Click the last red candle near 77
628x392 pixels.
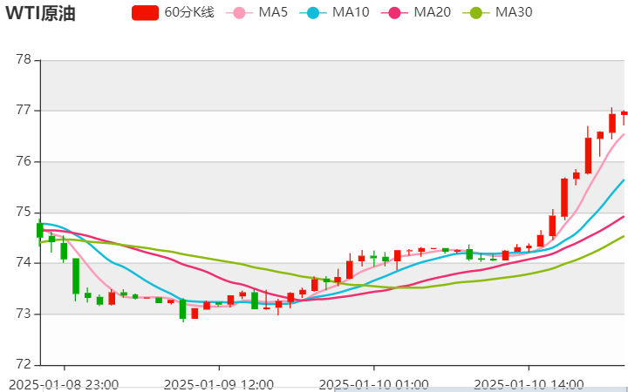[x=624, y=113]
